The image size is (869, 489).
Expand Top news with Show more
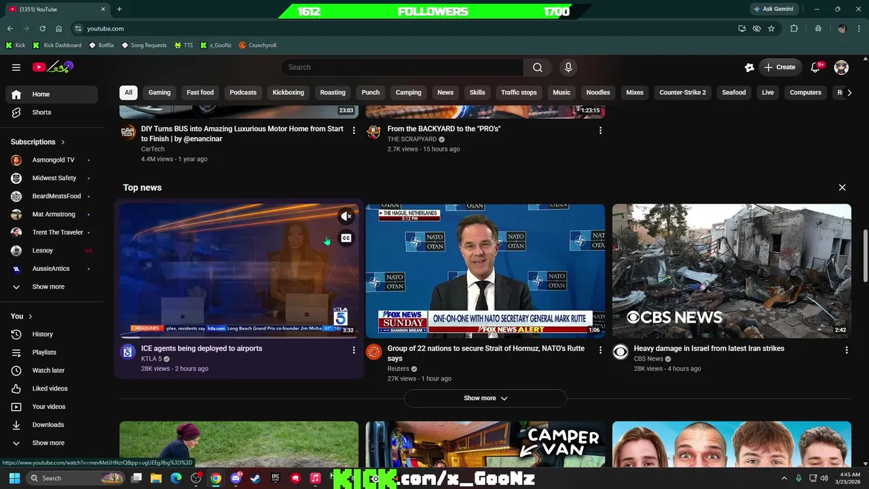tap(485, 398)
